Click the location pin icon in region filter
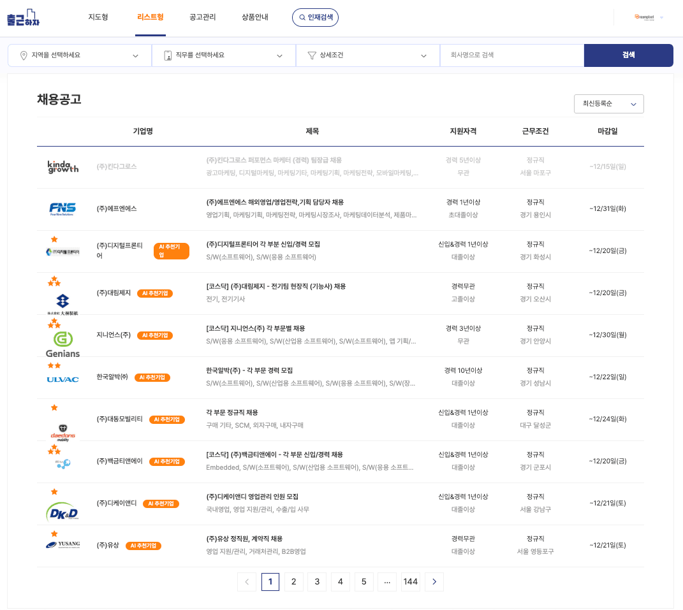 coord(24,55)
